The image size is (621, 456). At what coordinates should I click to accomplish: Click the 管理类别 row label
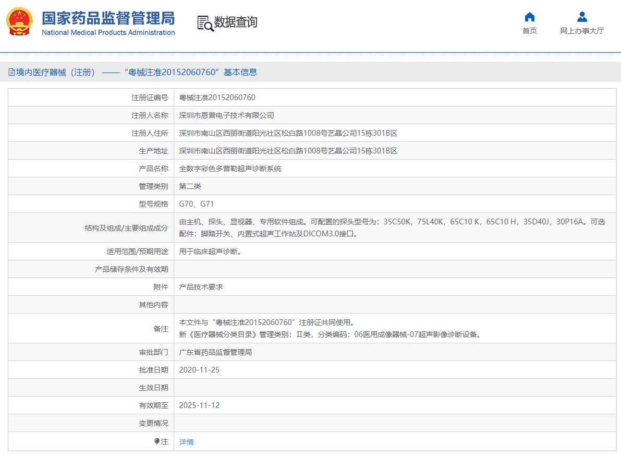[x=154, y=186]
